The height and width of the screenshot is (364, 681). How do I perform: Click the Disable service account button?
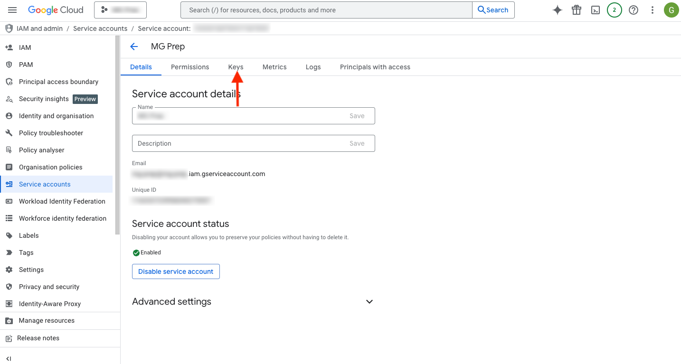pyautogui.click(x=176, y=271)
